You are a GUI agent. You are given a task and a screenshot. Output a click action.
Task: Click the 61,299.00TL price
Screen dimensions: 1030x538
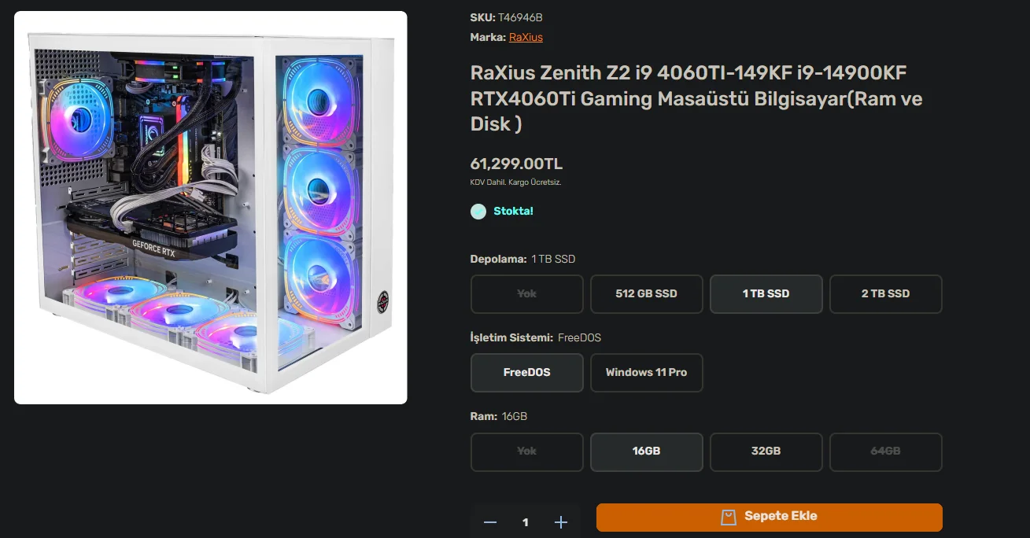click(x=516, y=164)
